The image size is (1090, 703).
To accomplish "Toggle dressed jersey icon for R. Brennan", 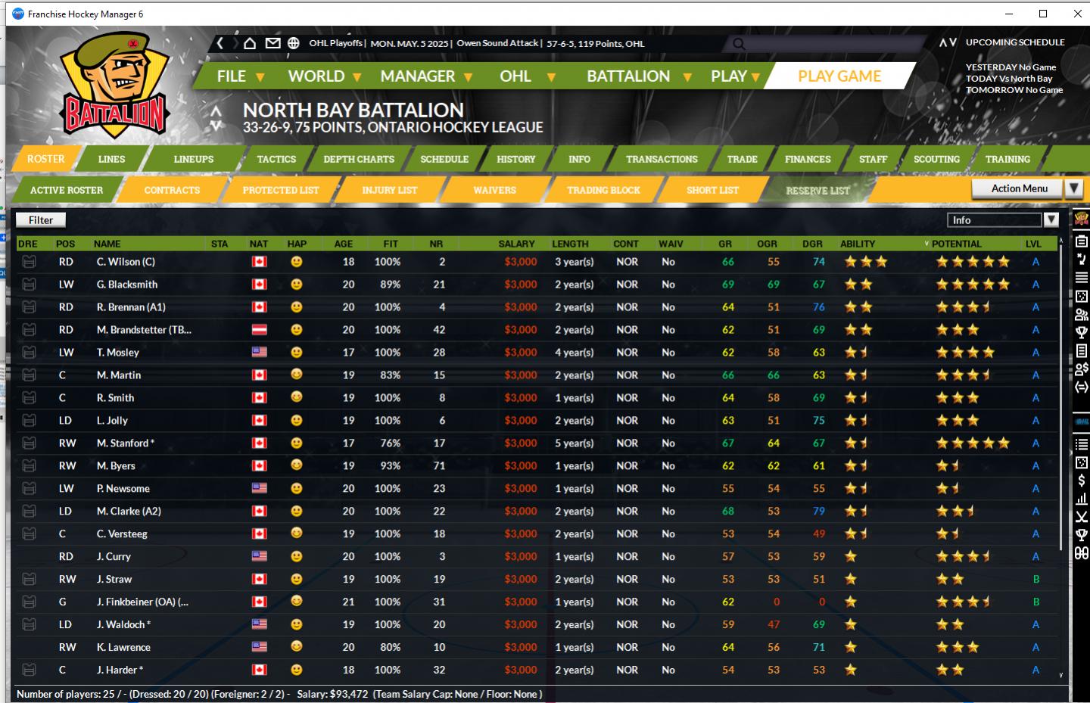I will coord(29,307).
